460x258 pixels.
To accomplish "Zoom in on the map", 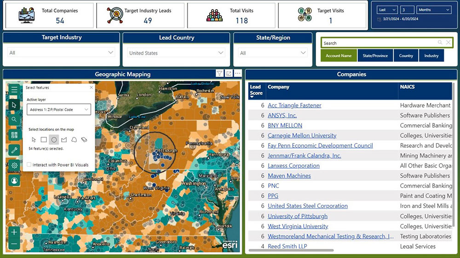I will tap(14, 232).
